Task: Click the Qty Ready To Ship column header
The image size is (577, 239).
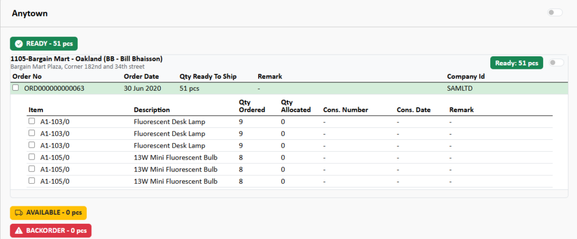Action: pos(207,76)
